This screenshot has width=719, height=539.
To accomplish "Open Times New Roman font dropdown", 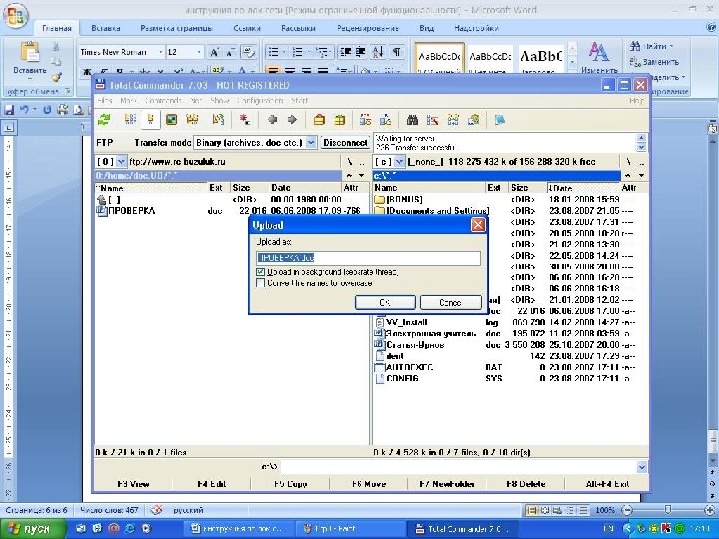I will coord(161,52).
